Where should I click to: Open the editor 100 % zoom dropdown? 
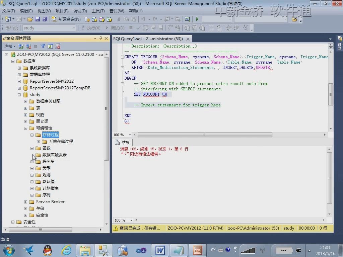click(130, 135)
